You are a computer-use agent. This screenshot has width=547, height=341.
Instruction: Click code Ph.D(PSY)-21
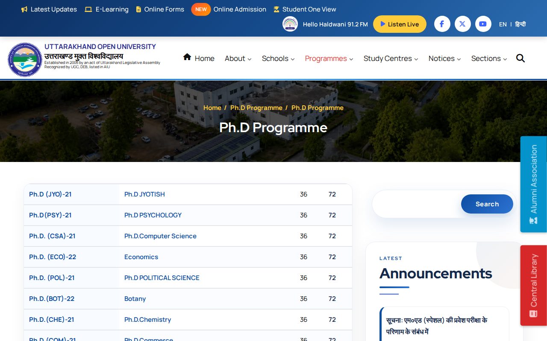50,215
